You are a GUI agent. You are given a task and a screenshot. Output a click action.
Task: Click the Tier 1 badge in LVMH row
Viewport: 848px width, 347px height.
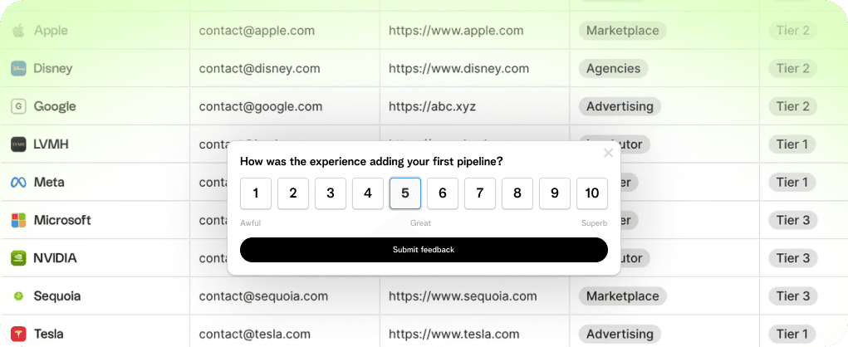(792, 144)
